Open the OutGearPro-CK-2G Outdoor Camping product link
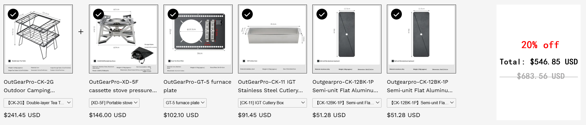The height and width of the screenshot is (125, 586). 29,86
